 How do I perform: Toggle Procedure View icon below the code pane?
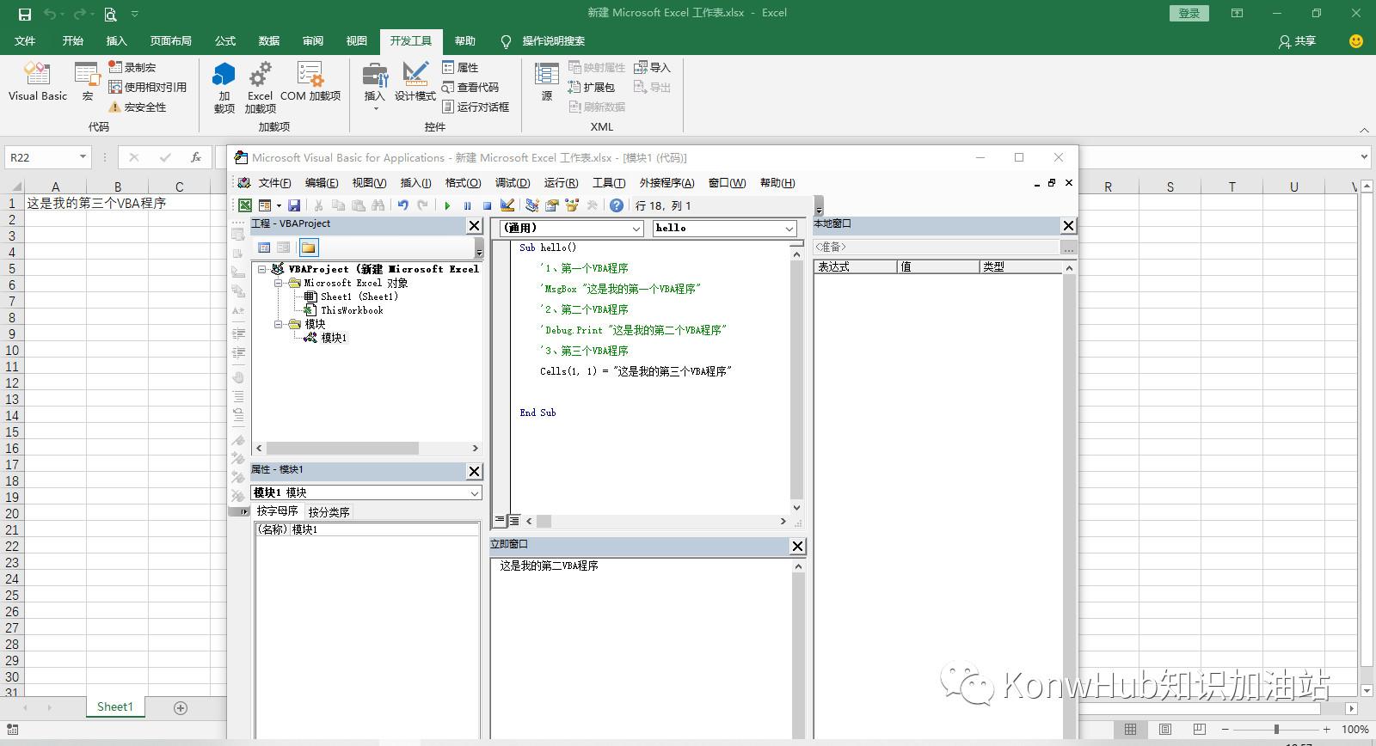[499, 521]
